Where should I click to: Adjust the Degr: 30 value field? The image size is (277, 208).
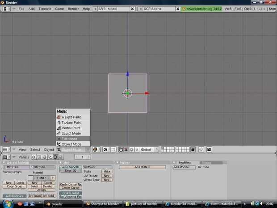point(71,171)
